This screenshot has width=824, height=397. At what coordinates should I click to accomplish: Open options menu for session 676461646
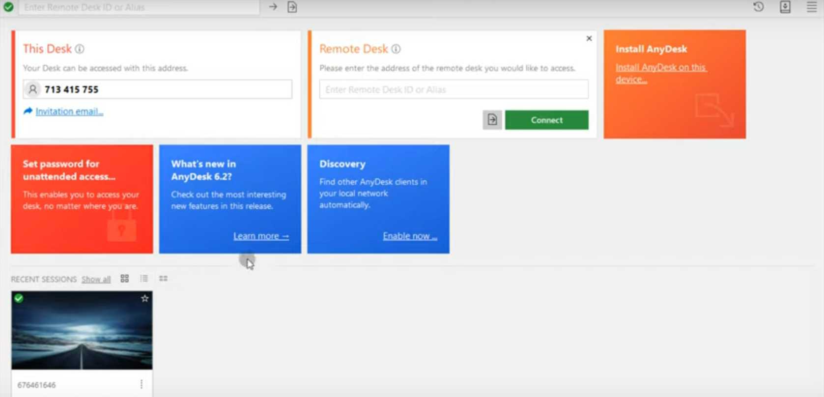[x=142, y=384]
